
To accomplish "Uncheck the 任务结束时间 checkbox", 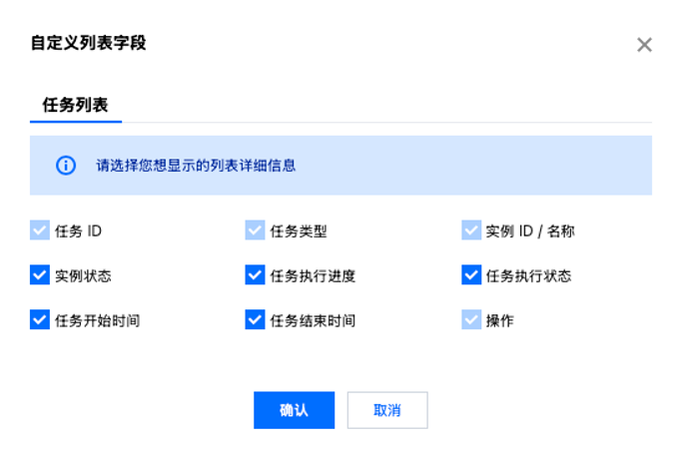I will pyautogui.click(x=255, y=320).
